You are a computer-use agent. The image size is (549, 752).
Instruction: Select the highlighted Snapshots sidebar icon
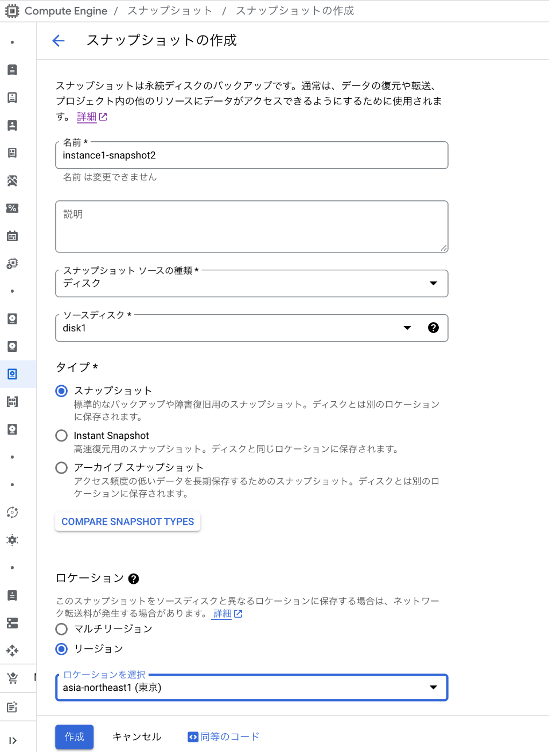[12, 374]
